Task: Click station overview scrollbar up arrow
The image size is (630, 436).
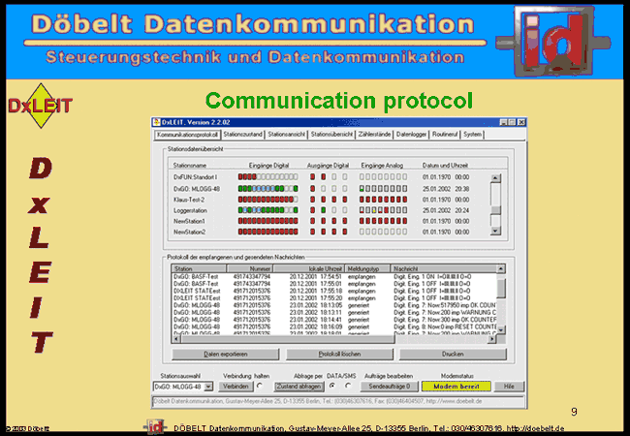Action: [496, 178]
